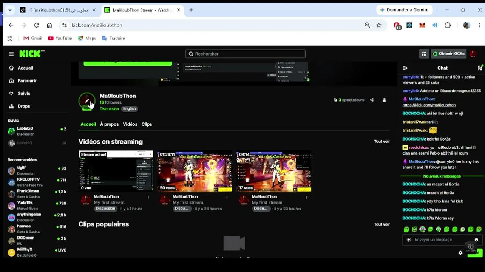Open recommended channel KROLOFFTV
The width and height of the screenshot is (485, 272).
37,182
